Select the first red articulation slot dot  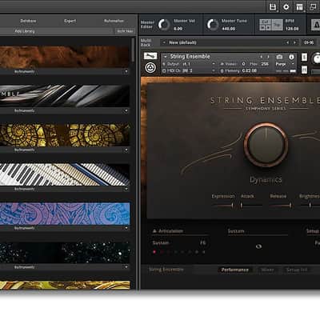click(154, 252)
